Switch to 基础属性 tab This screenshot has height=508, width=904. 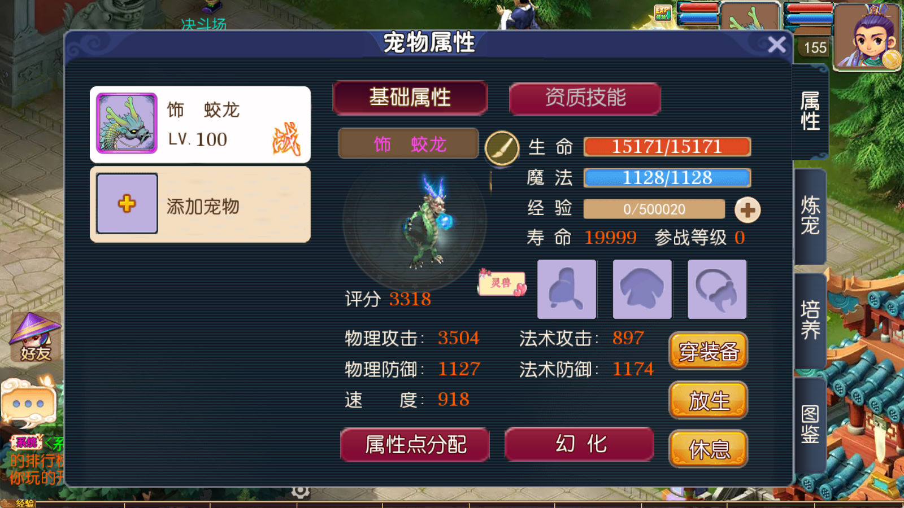(410, 98)
